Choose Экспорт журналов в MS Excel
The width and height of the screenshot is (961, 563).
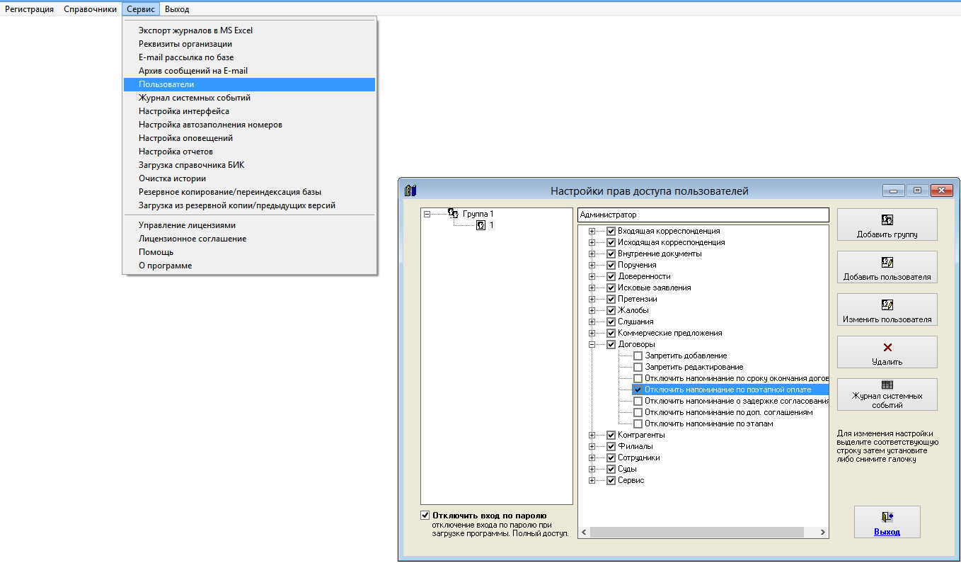point(249,30)
